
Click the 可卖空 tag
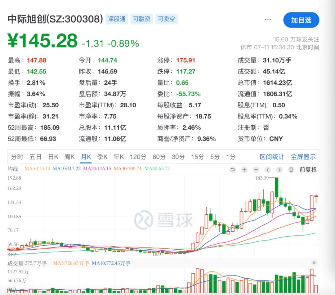coord(167,19)
